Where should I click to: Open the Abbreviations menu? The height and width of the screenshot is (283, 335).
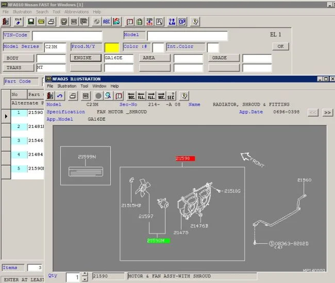click(76, 11)
